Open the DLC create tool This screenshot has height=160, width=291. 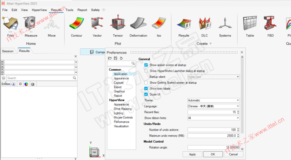[x=204, y=25]
